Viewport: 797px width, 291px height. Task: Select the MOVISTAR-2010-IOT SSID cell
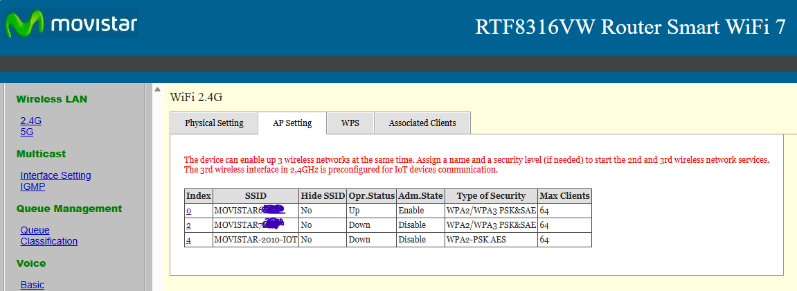click(x=256, y=240)
